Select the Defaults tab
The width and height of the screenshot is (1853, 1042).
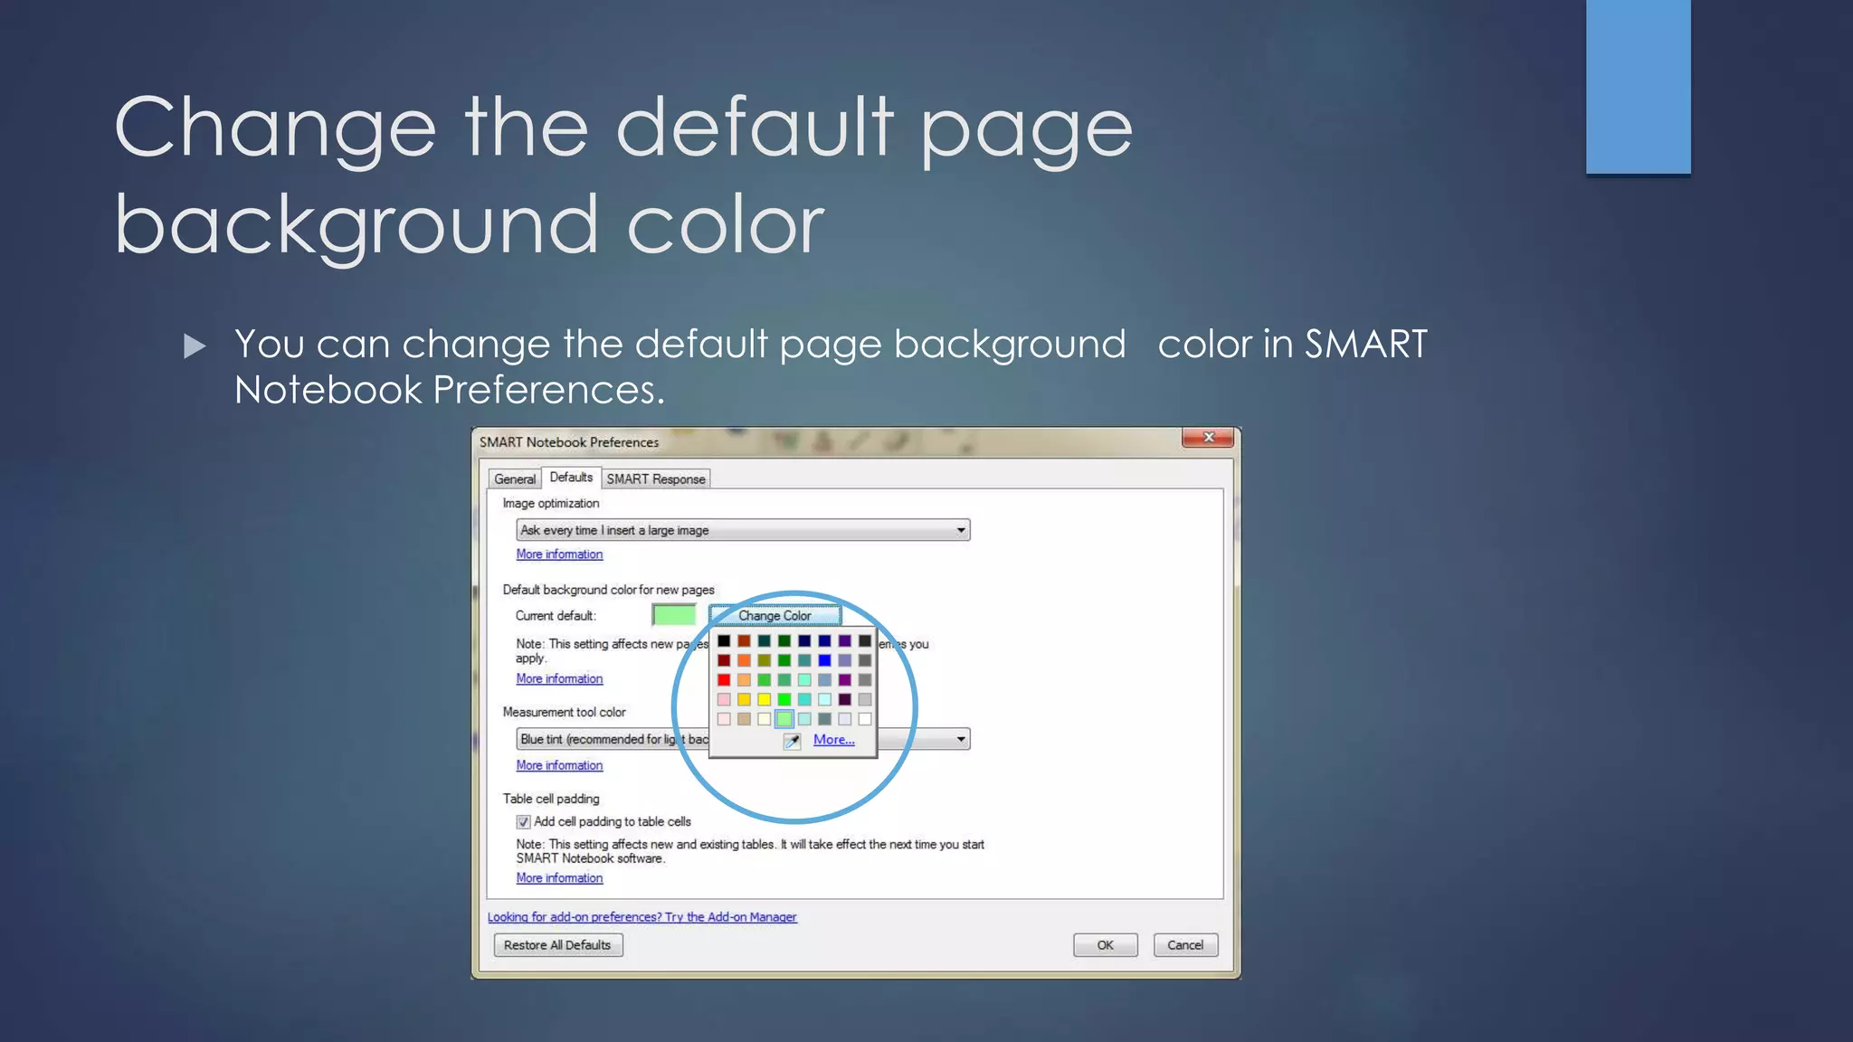(x=571, y=478)
